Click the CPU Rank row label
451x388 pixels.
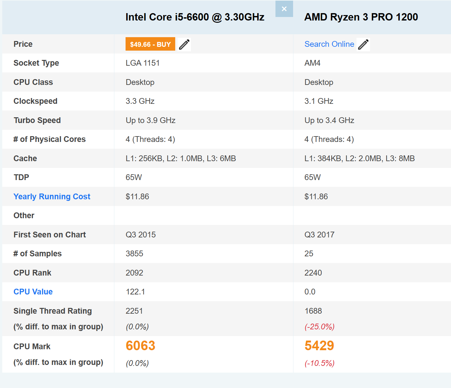point(32,273)
